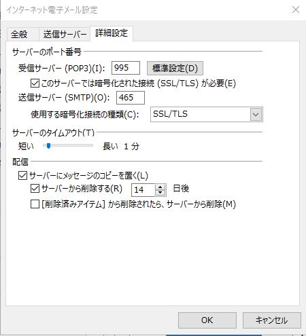Viewport: 306px width, 336px height.
Task: Enable 削除済みアイテム server deletion checkbox
Action: (35, 204)
